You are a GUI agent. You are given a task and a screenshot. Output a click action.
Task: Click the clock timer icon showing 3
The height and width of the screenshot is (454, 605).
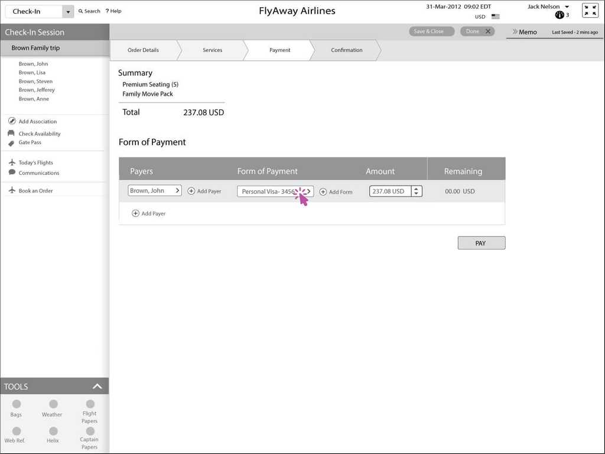click(558, 15)
